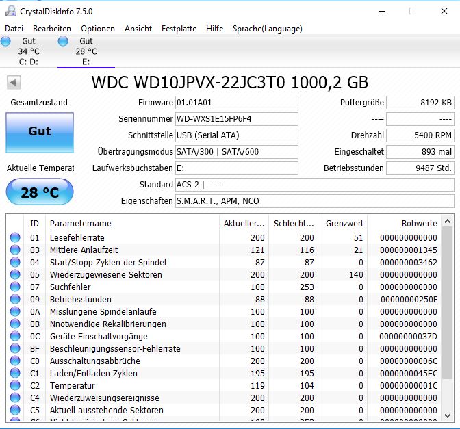This screenshot has height=429, width=460.
Task: Click status orb for Geräte-Einschaltvorgänge
Action: click(15, 336)
